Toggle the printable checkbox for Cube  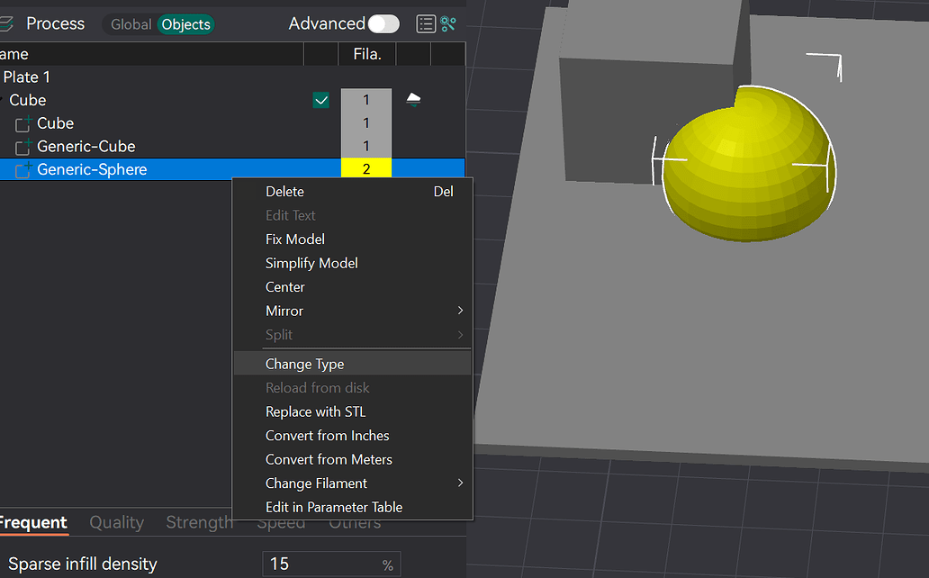tap(321, 100)
